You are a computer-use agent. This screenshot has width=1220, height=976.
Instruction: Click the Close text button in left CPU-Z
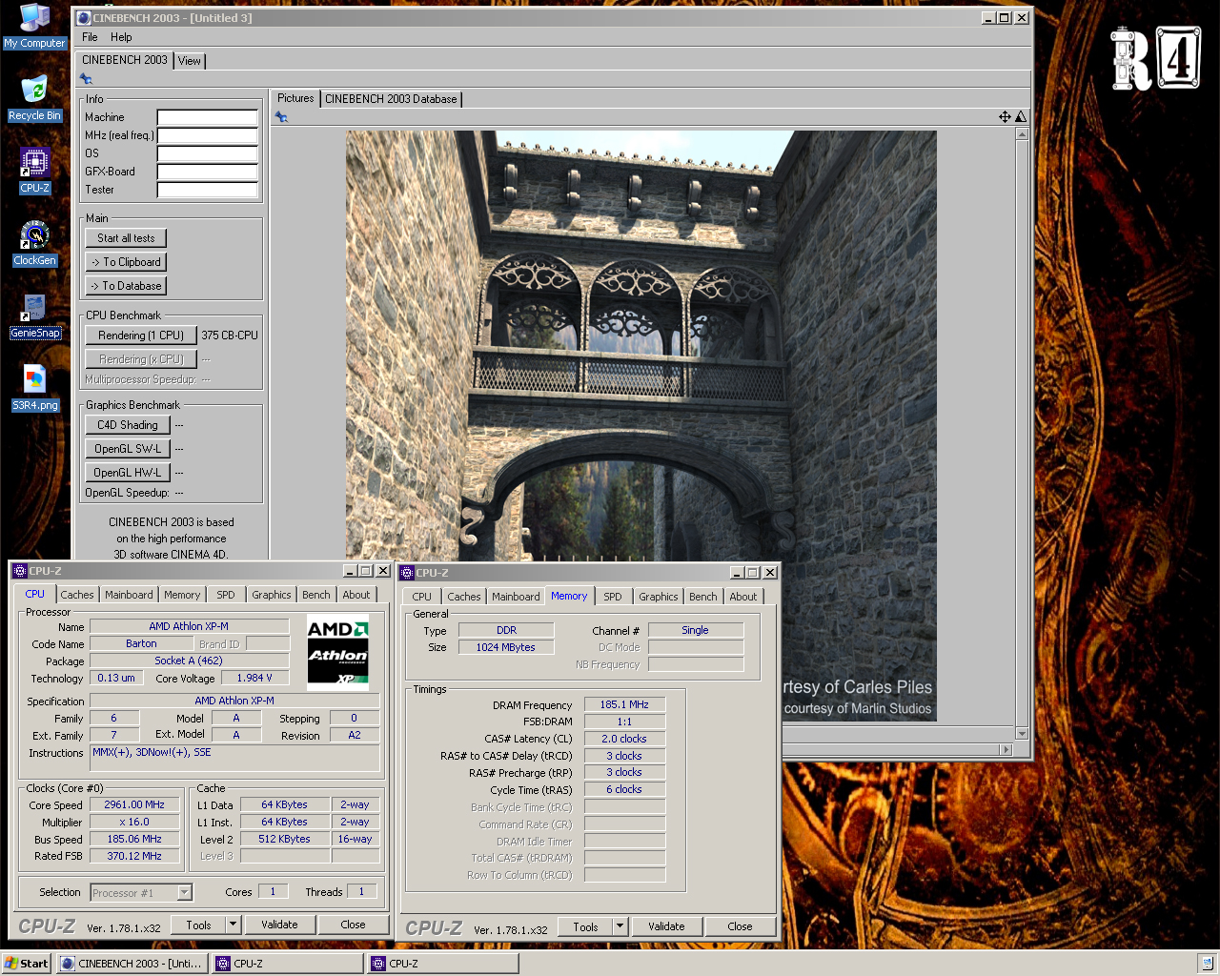(353, 925)
